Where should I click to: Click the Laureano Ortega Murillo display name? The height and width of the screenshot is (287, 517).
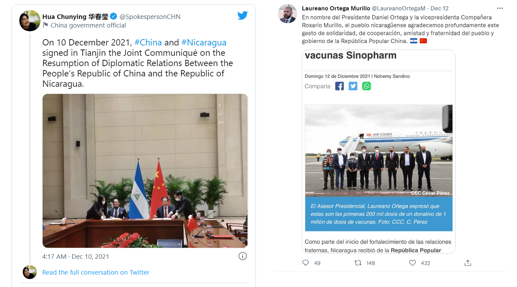(335, 8)
